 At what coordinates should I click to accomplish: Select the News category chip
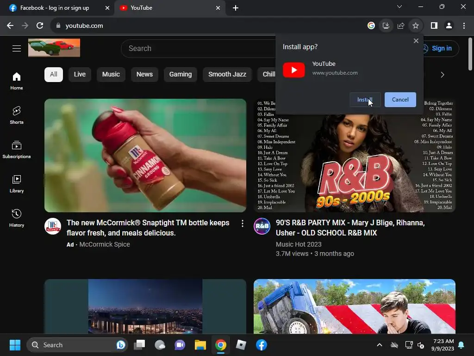coord(144,75)
